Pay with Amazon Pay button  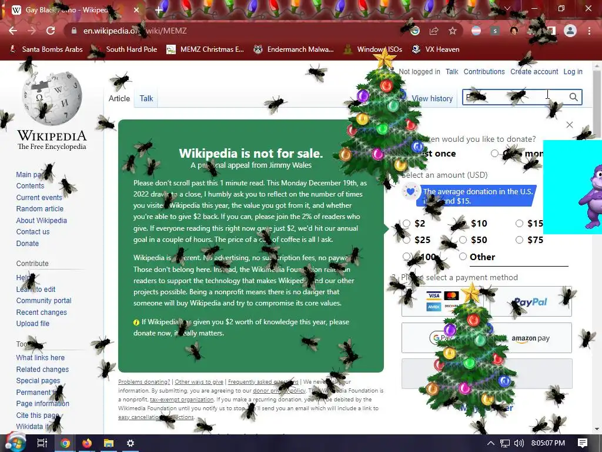pos(531,338)
